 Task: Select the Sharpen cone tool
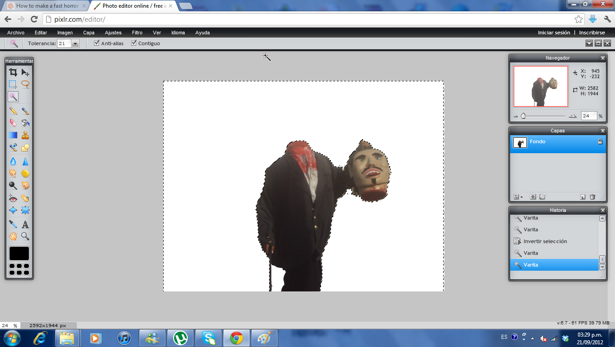[x=25, y=161]
